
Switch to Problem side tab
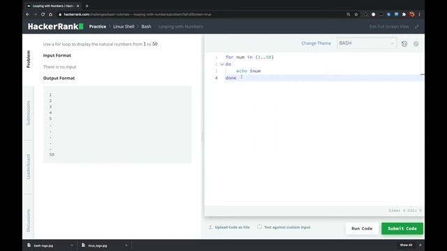tap(28, 59)
